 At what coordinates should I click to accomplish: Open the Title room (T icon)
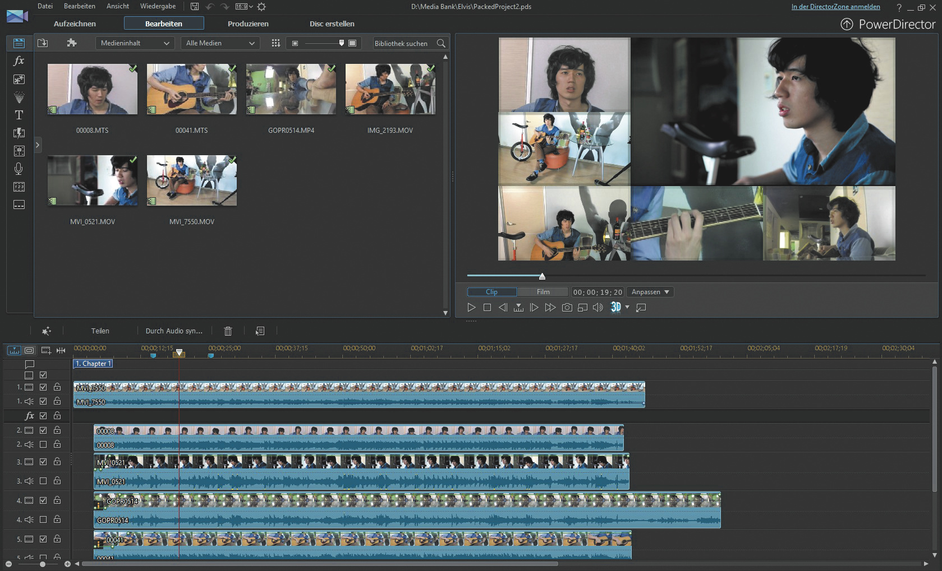[x=19, y=115]
